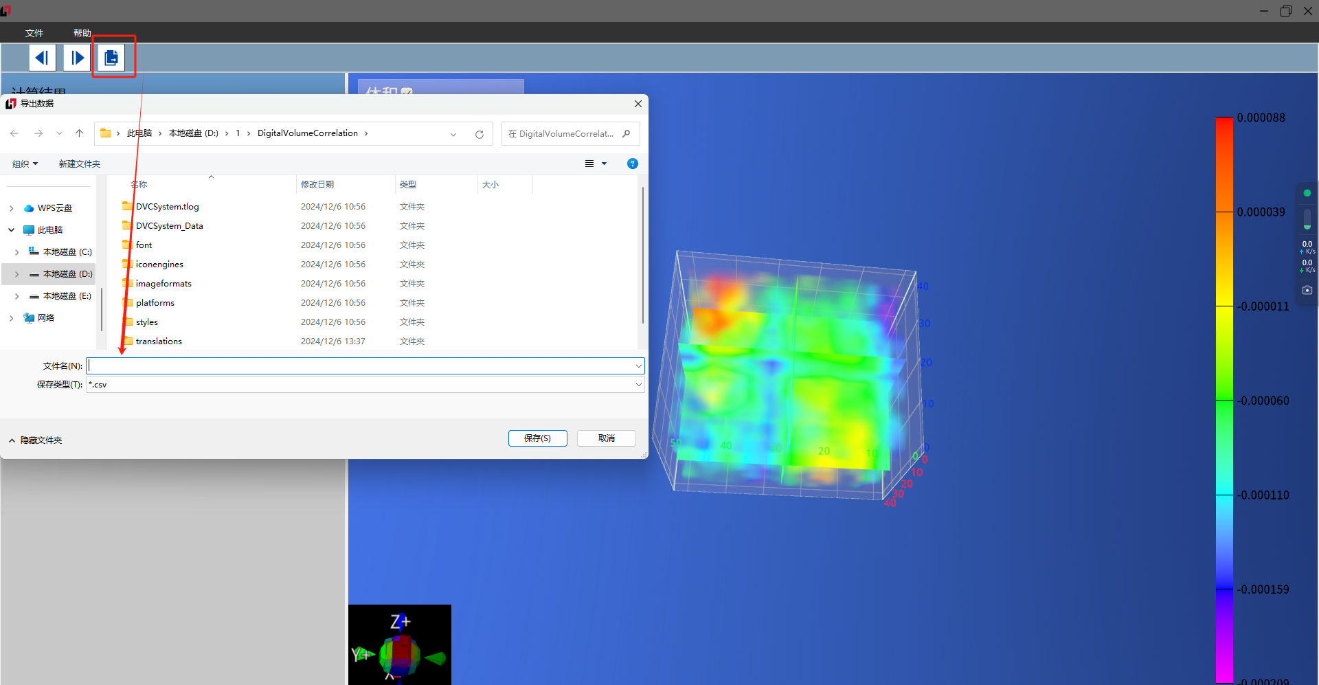This screenshot has width=1319, height=685.
Task: Open the 保存类型 file type dropdown
Action: pos(638,385)
